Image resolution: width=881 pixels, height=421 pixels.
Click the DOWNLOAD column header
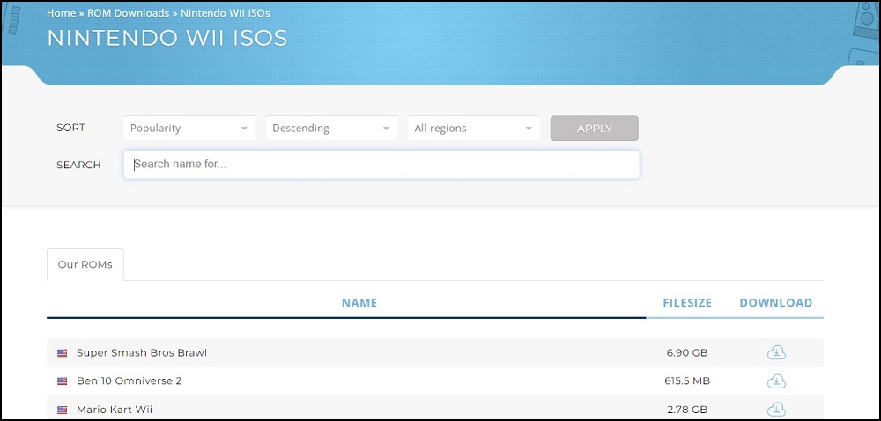tap(776, 303)
